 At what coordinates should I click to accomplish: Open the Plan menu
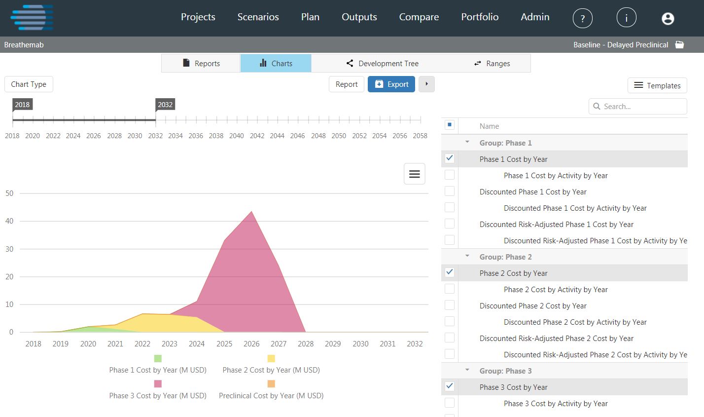[310, 17]
